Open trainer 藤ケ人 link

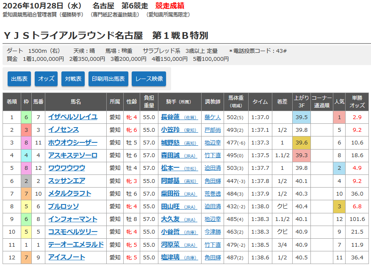213,117
